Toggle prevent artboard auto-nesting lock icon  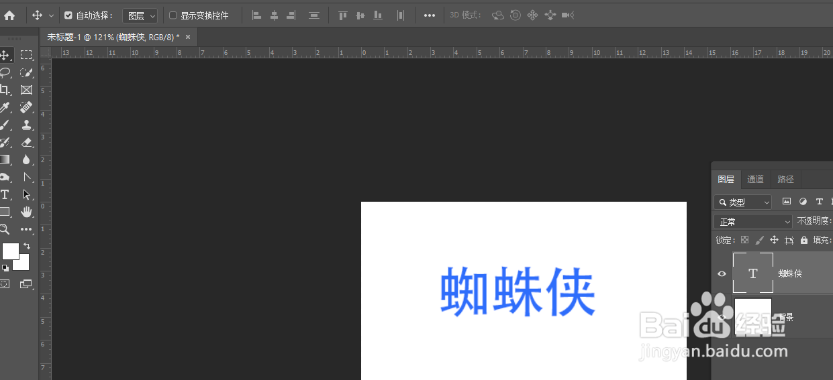coord(789,240)
